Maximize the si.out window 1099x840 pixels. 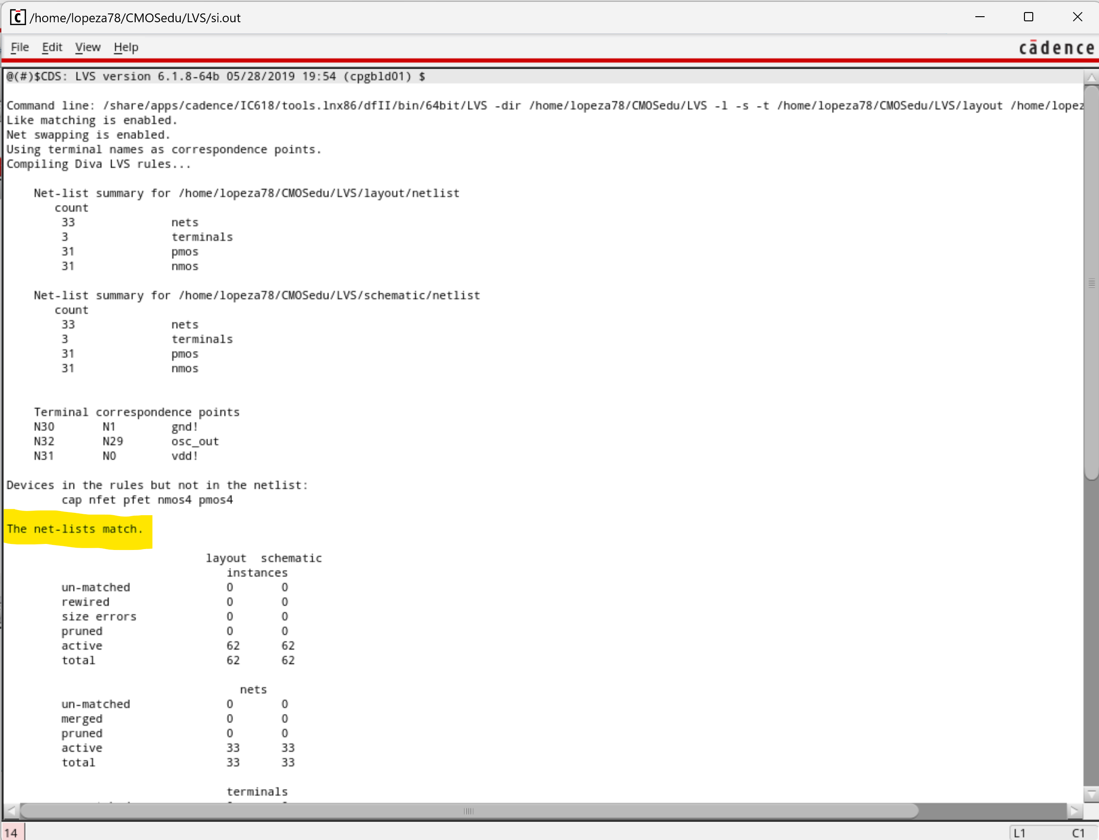[x=1029, y=17]
